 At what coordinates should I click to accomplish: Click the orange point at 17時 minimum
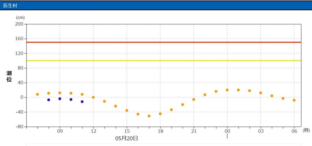click(x=149, y=116)
